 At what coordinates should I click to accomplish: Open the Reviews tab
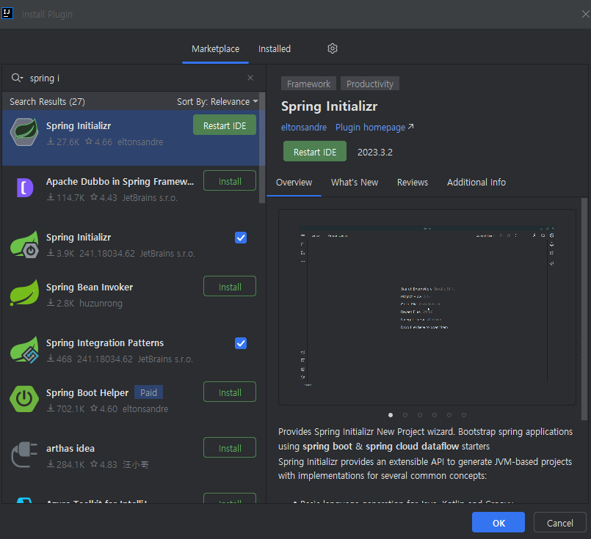413,182
